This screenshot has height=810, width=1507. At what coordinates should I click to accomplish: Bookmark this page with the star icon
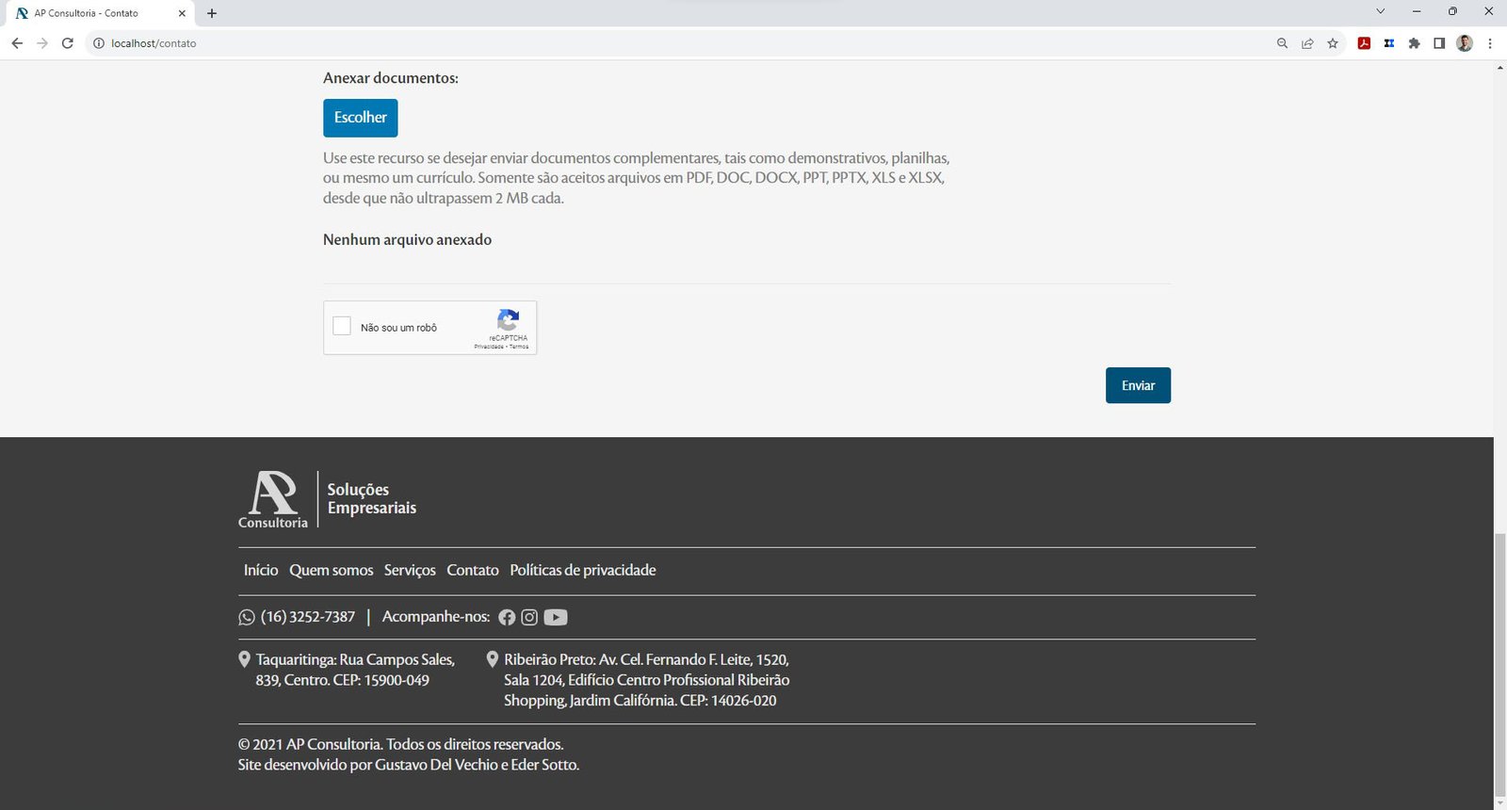click(x=1333, y=43)
